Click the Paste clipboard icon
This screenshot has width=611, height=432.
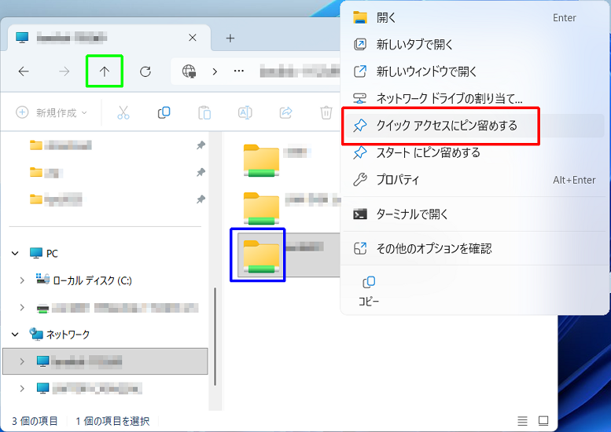204,112
